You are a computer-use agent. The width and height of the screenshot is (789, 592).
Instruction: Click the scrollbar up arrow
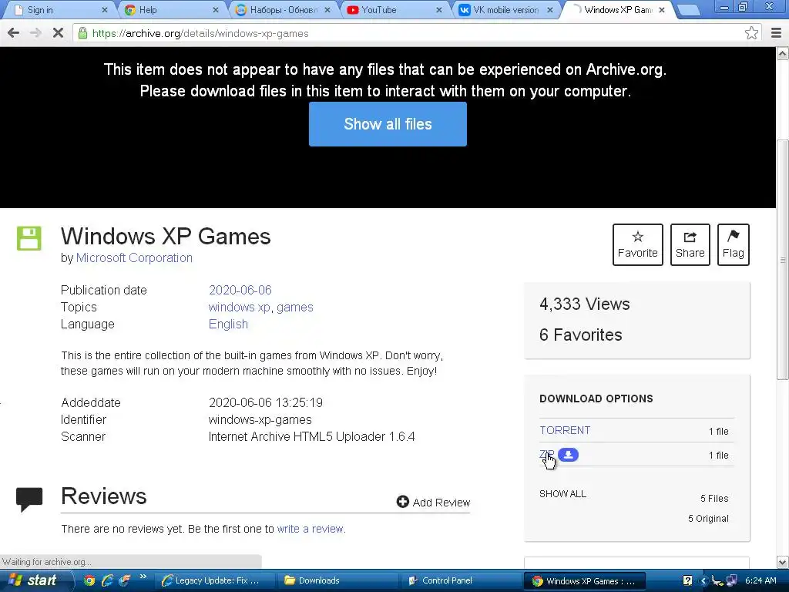point(783,53)
